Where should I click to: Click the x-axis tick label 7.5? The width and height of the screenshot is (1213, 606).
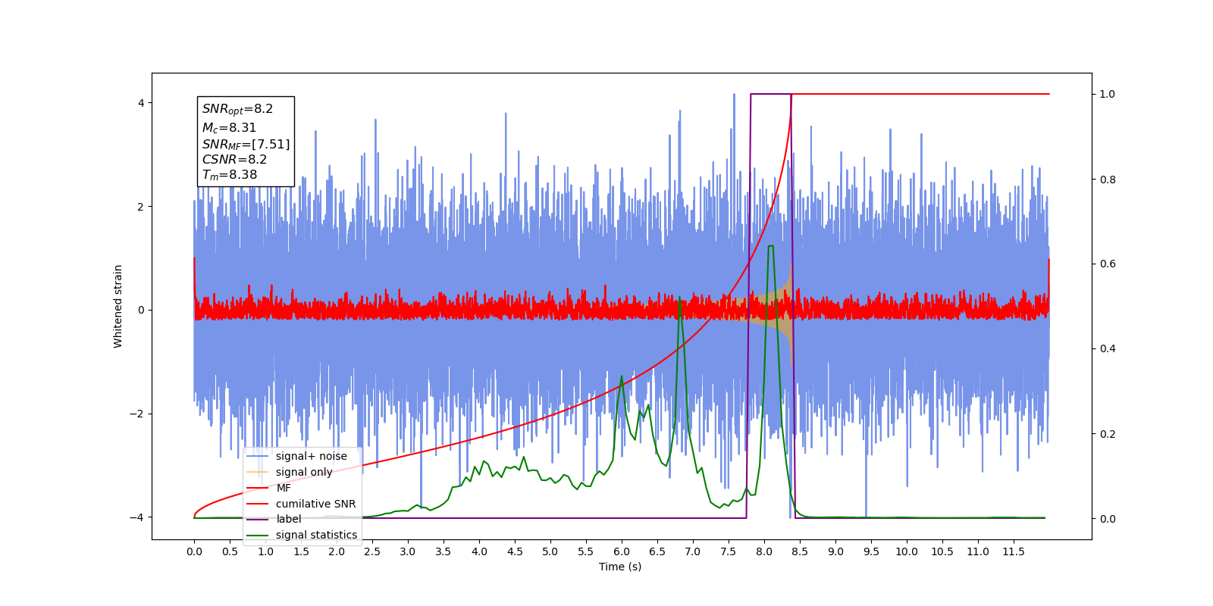729,551
